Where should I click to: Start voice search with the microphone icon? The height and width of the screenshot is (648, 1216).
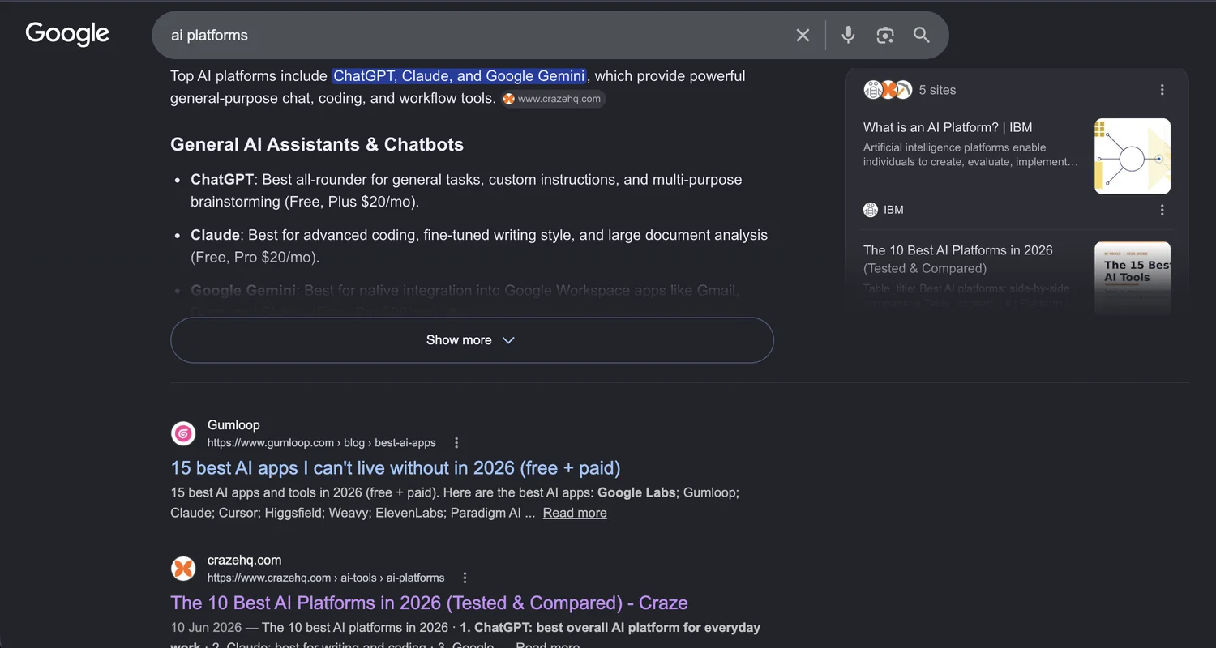click(x=848, y=35)
